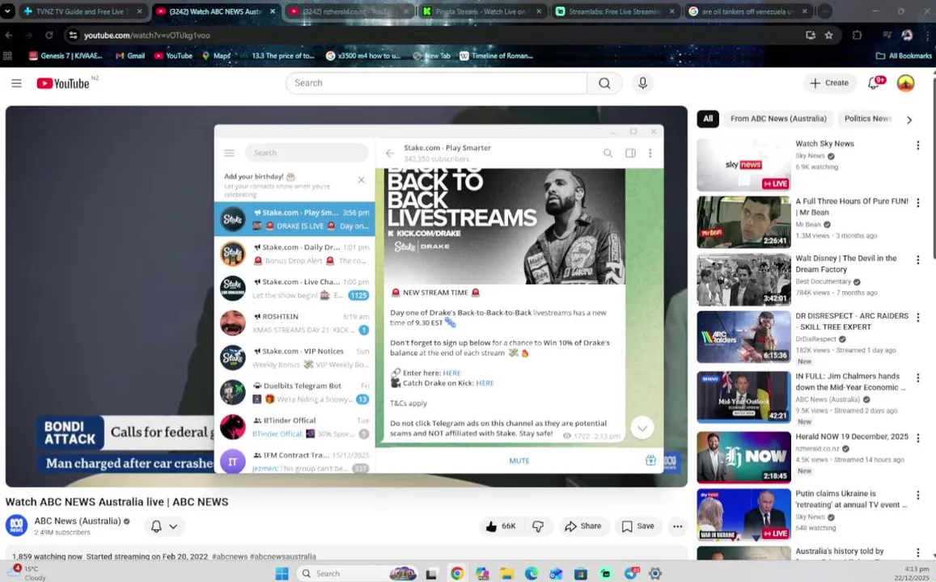Open options for Jim Chalmers video
Screen dimensions: 936x582
[918, 378]
